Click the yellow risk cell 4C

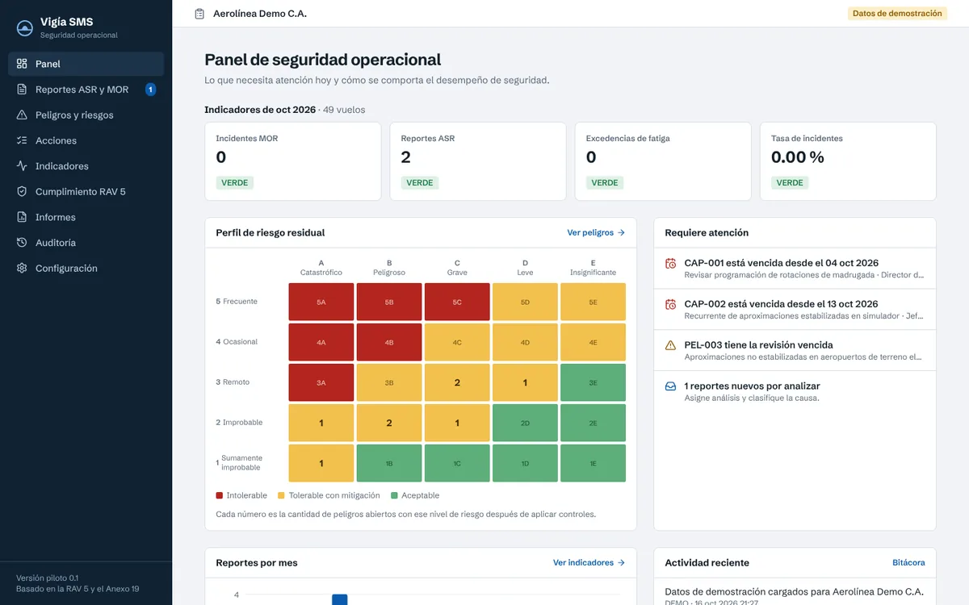coord(457,342)
